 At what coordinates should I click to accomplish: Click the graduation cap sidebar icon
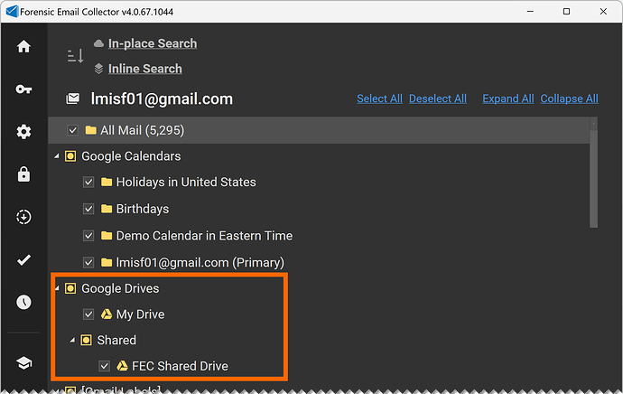pos(24,362)
